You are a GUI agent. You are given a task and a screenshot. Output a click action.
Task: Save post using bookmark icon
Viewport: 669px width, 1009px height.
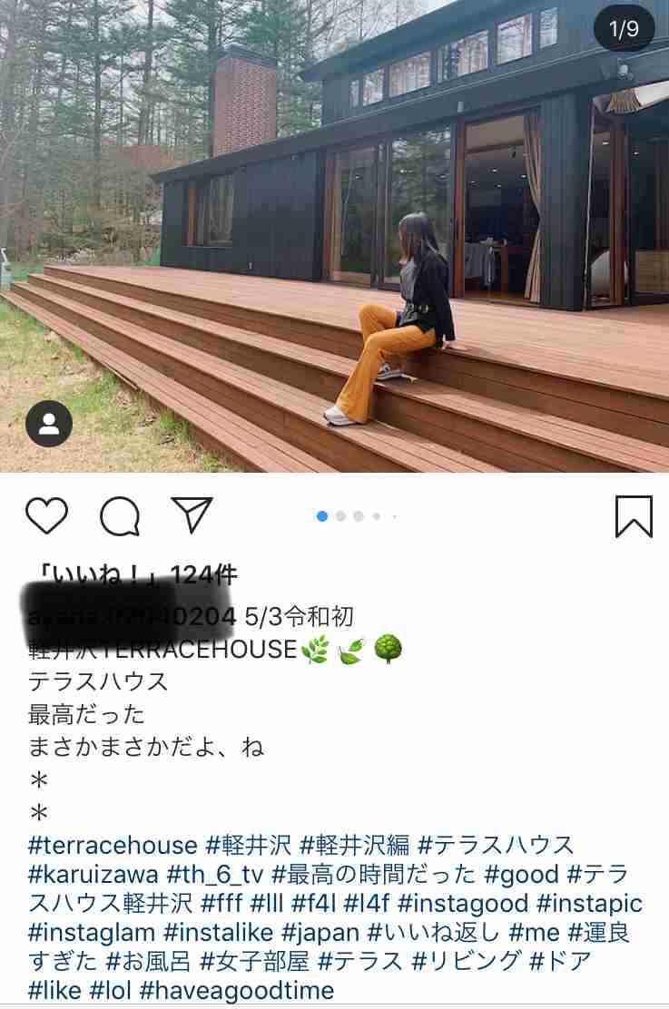[635, 516]
